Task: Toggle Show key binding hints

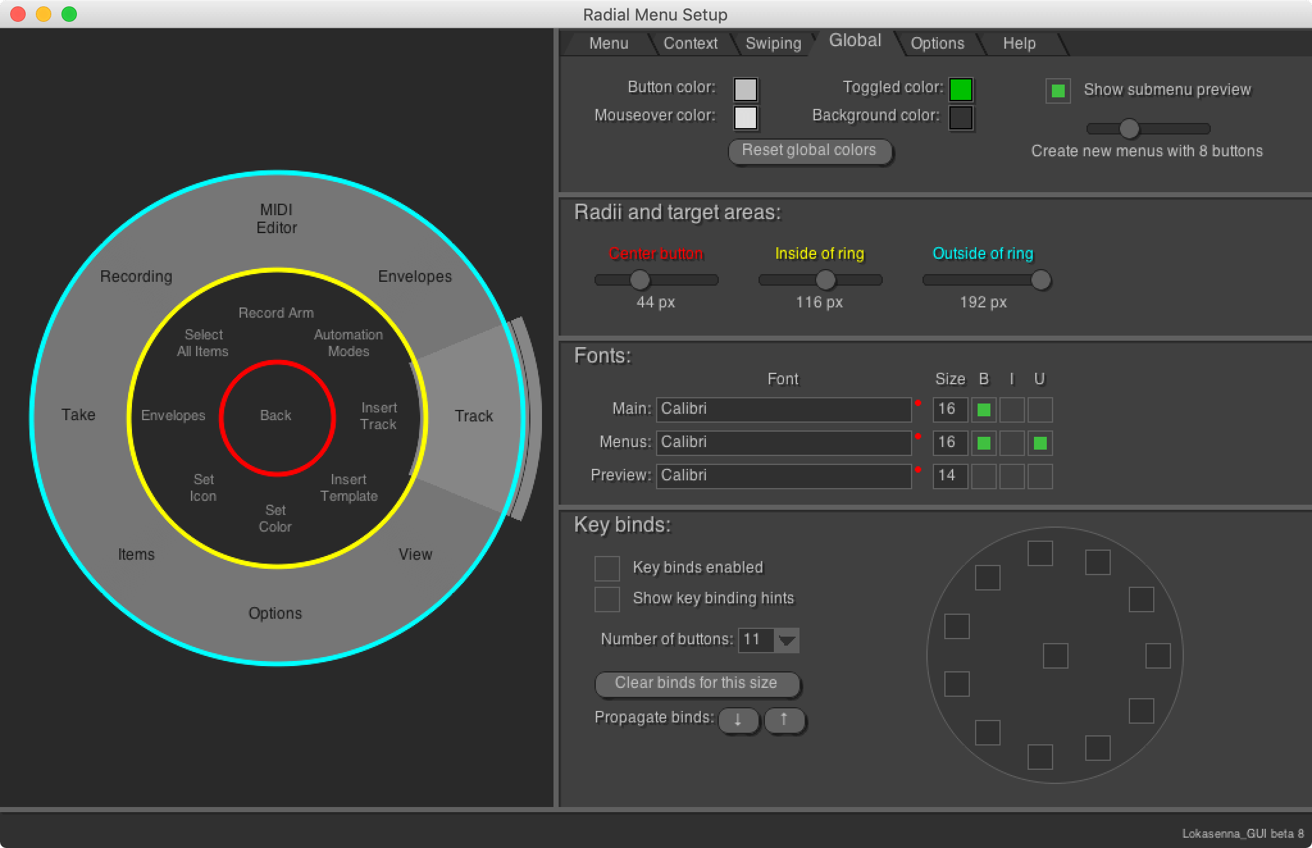Action: pyautogui.click(x=607, y=599)
